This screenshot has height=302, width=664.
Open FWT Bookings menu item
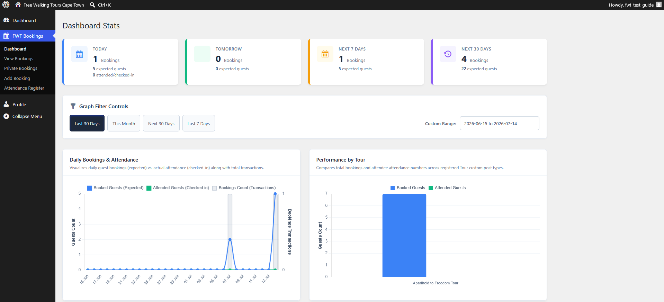[28, 36]
